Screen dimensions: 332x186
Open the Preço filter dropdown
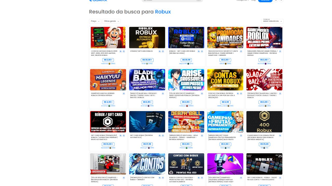95,21
